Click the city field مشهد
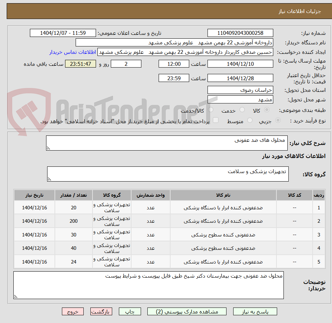332x323 pixels. 240,100
